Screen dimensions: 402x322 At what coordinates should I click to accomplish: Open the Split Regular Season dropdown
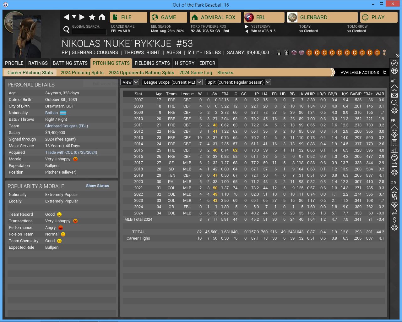point(238,82)
